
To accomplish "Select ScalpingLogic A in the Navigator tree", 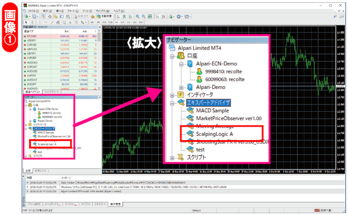I will [47, 144].
